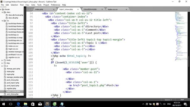Viewport: 190px width, 107px height.
Task: Expand the js folder
Action: tap(2, 66)
